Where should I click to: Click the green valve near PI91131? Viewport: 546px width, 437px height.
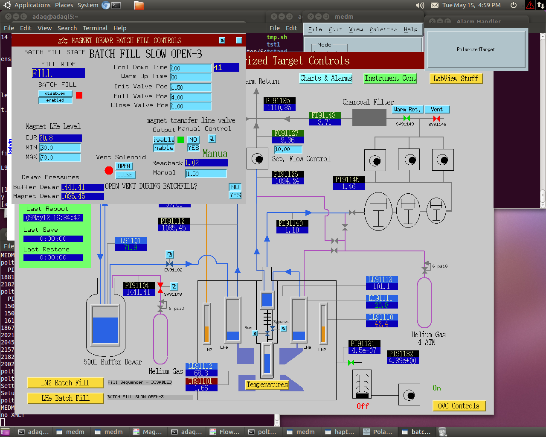coord(351,363)
